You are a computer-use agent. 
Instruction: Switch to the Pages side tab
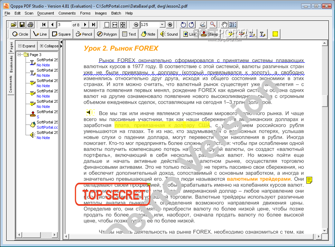pyautogui.click(x=11, y=47)
